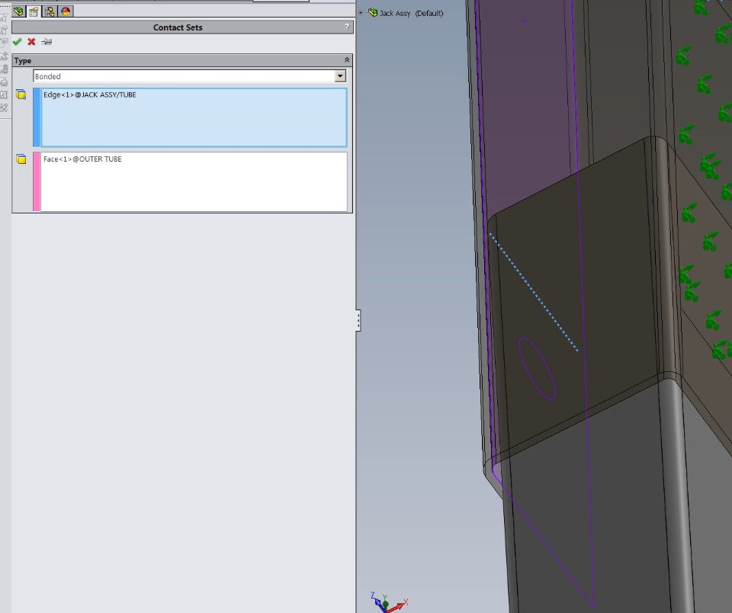Screen dimensions: 732x613
Task: Click the first selection box entity icon
Action: pos(21,95)
